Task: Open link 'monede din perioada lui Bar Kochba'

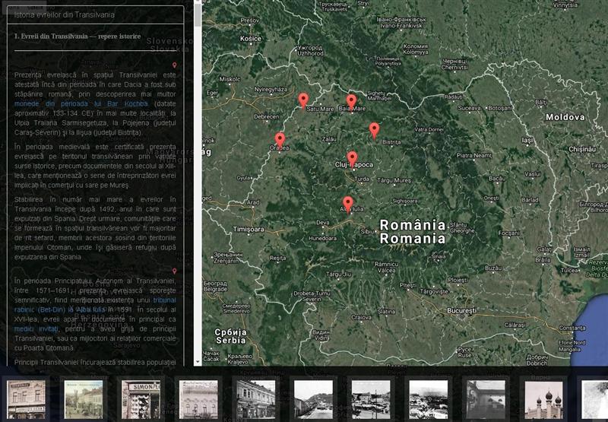Action: coord(81,103)
